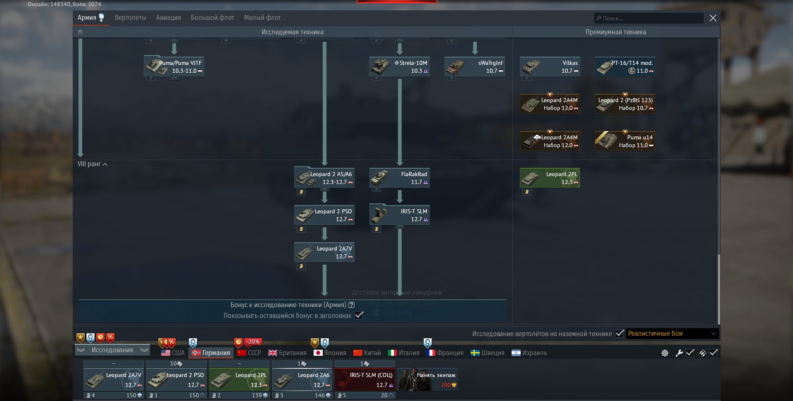Select Leopard 2A7V in the crew slot bar
The image size is (793, 401).
pos(114,380)
